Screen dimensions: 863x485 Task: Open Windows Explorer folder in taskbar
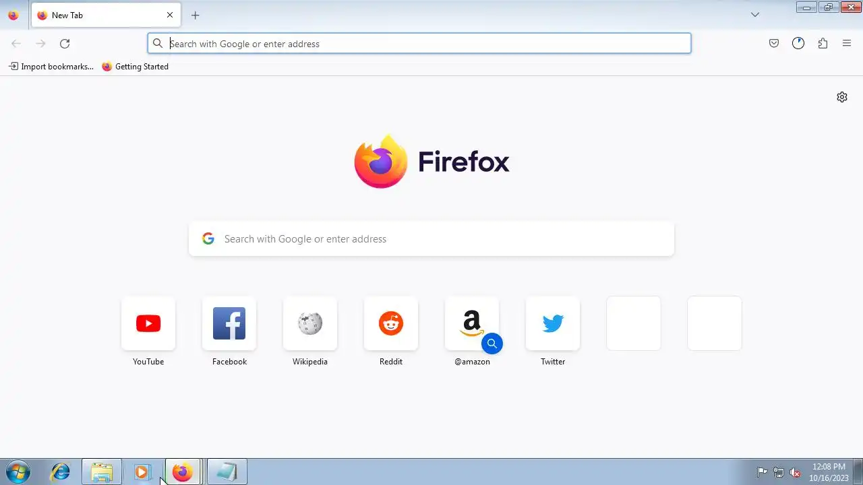pos(102,472)
